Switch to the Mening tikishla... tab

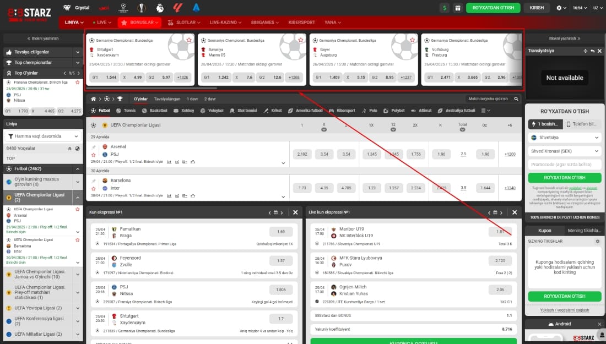pyautogui.click(x=585, y=231)
